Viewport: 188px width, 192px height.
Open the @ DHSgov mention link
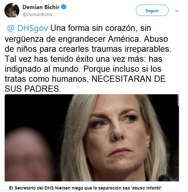(27, 28)
